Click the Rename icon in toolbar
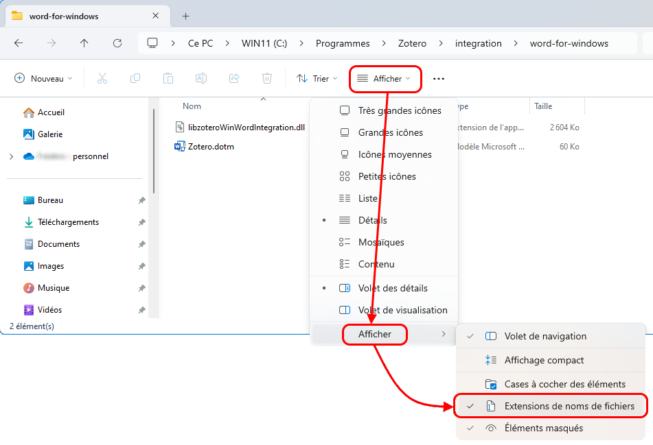 tap(201, 79)
